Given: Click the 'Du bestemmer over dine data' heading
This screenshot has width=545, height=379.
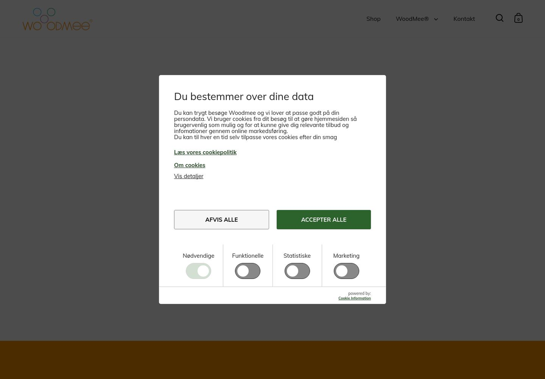Looking at the screenshot, I should point(244,96).
